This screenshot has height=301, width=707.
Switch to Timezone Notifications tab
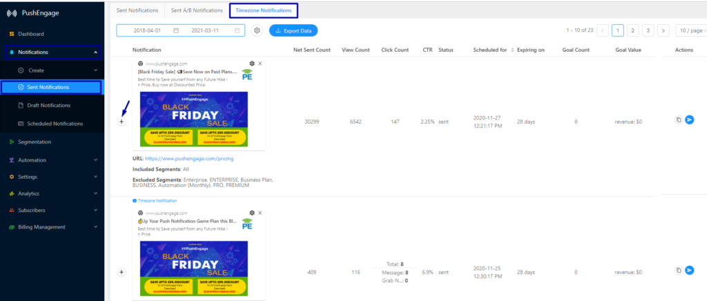pos(263,10)
